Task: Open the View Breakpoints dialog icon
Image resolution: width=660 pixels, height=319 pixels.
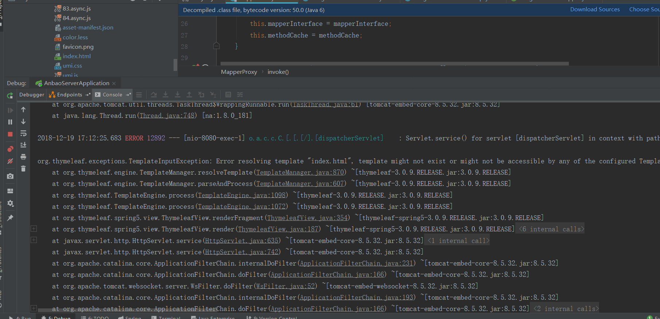Action: [10, 149]
